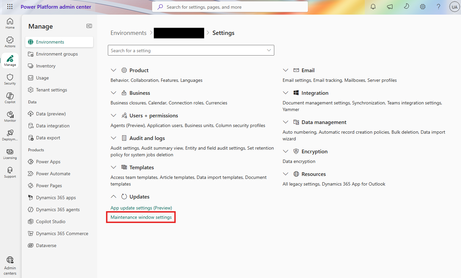Screen dimensions: 461x278
Task: Collapse the Manage panel
Action: tap(89, 26)
